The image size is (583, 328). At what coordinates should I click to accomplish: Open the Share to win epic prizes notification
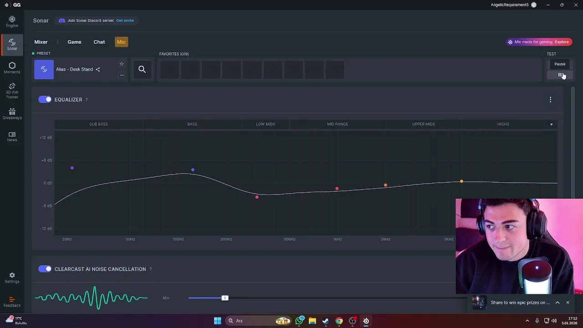[x=520, y=302]
